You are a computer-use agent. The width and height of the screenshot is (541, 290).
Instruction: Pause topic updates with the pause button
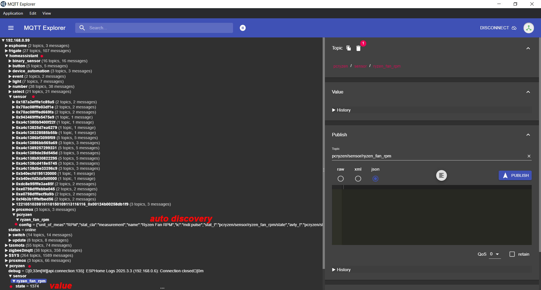[x=243, y=28]
